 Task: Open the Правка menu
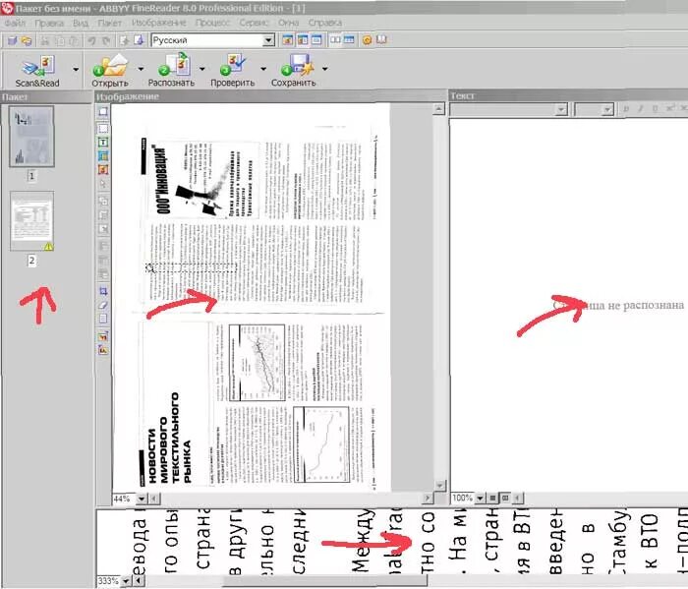coord(49,23)
